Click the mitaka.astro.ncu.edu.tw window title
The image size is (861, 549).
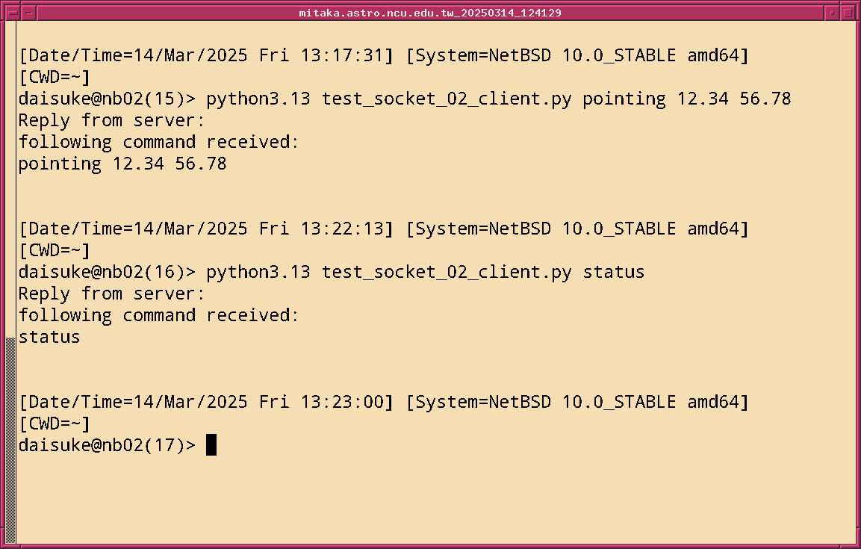430,13
